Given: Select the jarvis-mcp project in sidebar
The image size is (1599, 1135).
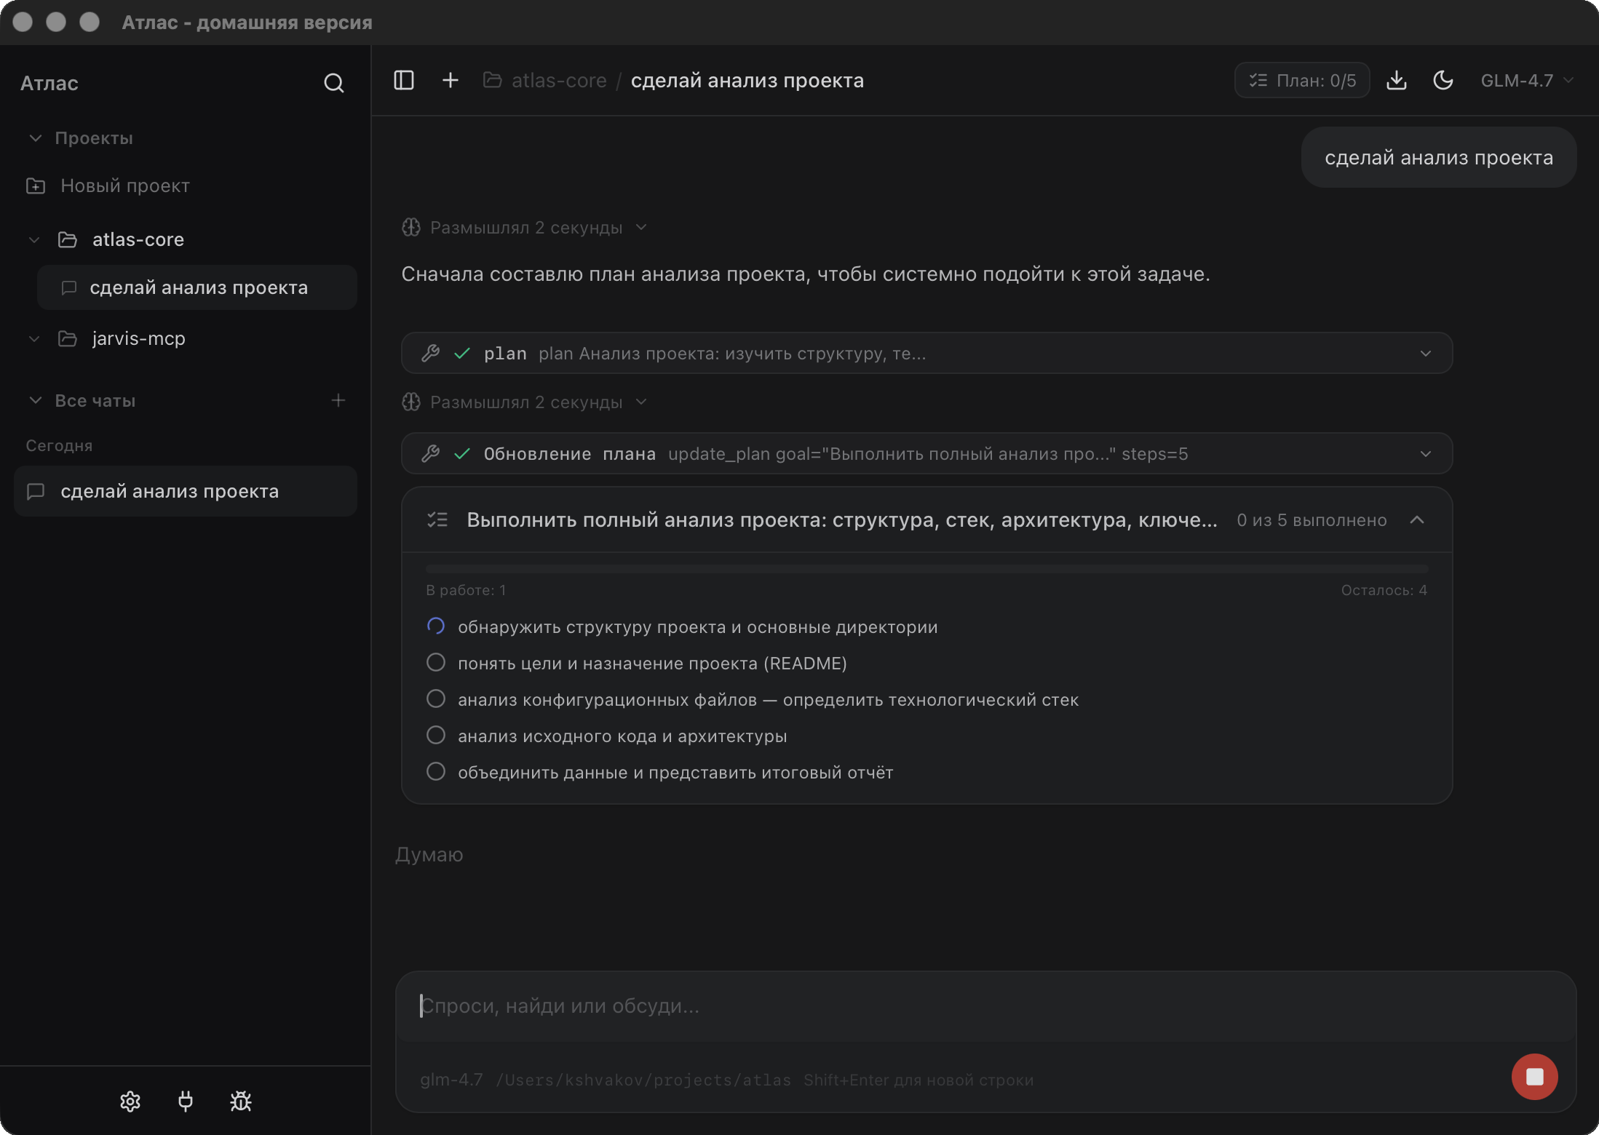Looking at the screenshot, I should [x=138, y=338].
